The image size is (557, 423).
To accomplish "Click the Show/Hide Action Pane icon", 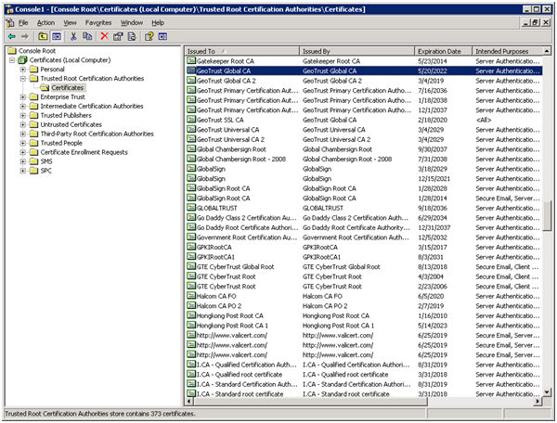I will coord(162,36).
